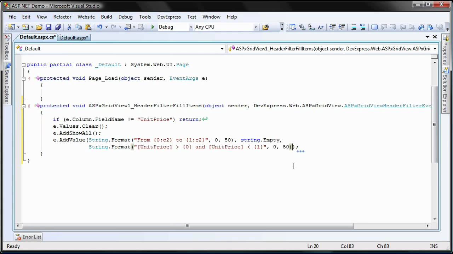Save the current file with the floppy icon
Image resolution: width=453 pixels, height=254 pixels.
tap(48, 27)
